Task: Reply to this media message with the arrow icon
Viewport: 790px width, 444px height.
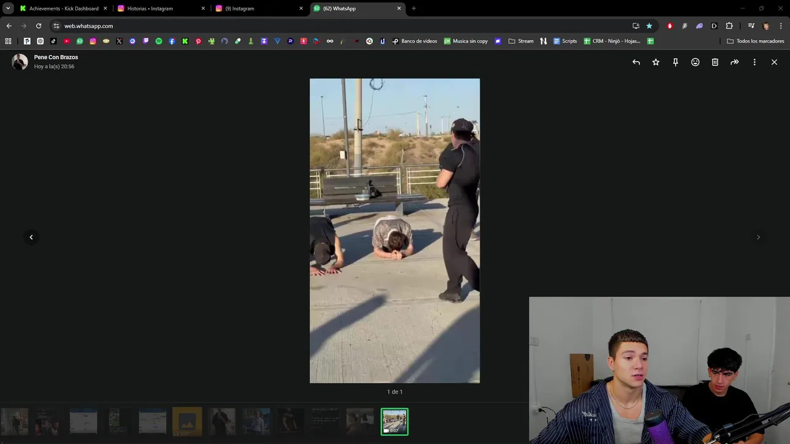Action: point(636,62)
